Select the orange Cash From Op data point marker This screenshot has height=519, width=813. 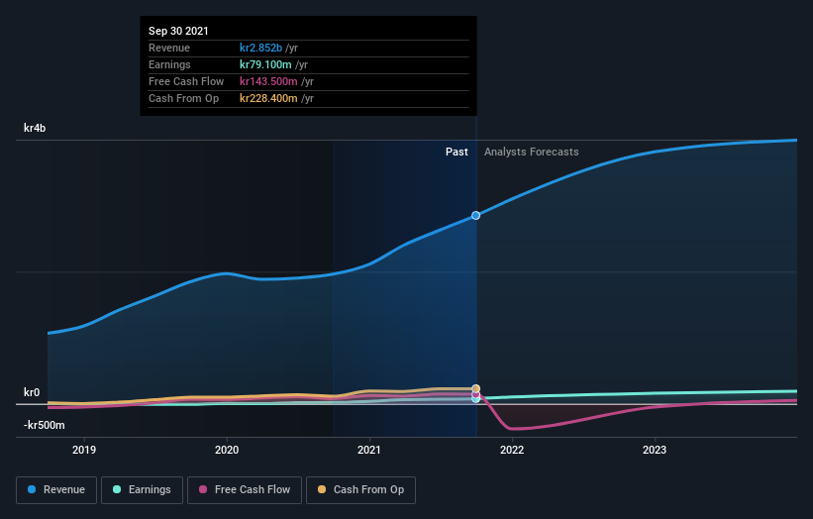click(476, 388)
